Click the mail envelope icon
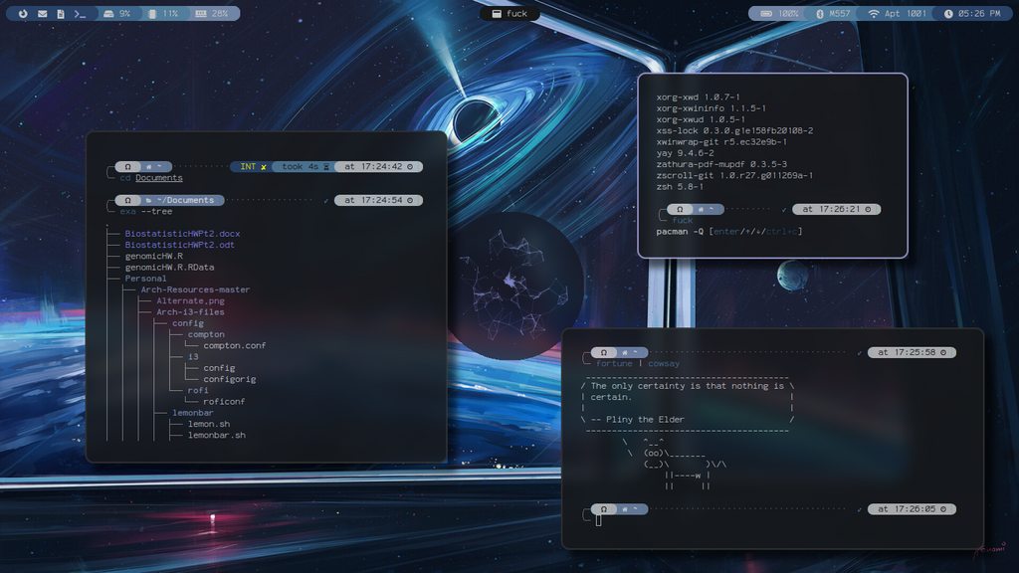The width and height of the screenshot is (1019, 573). click(x=43, y=14)
